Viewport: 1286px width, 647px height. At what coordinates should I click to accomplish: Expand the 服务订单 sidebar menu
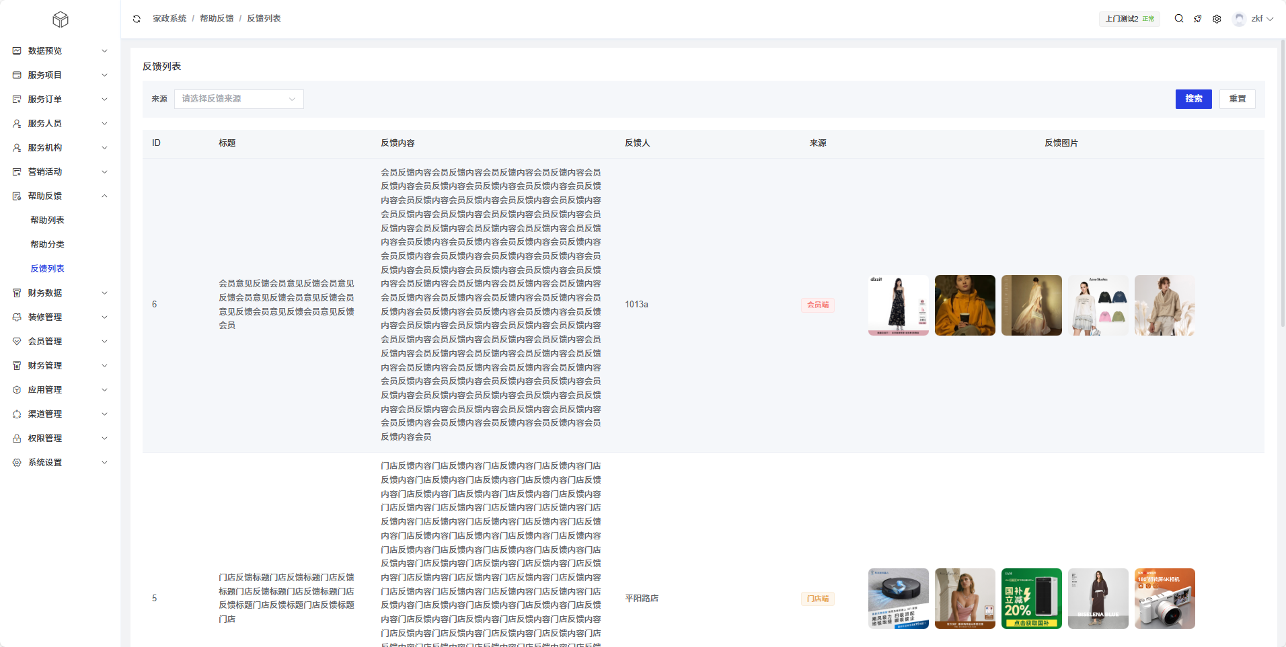(104, 100)
